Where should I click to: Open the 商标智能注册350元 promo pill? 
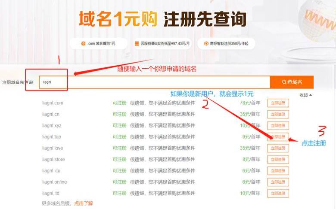tap(226, 43)
